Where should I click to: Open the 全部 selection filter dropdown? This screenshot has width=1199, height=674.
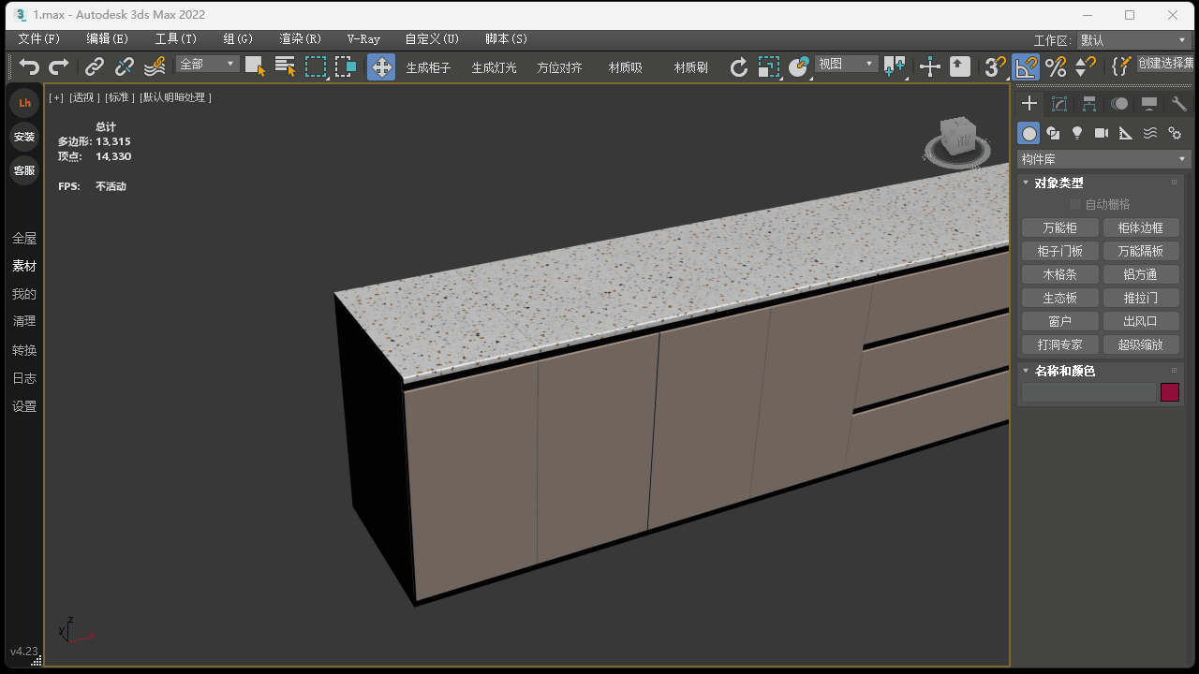[208, 64]
